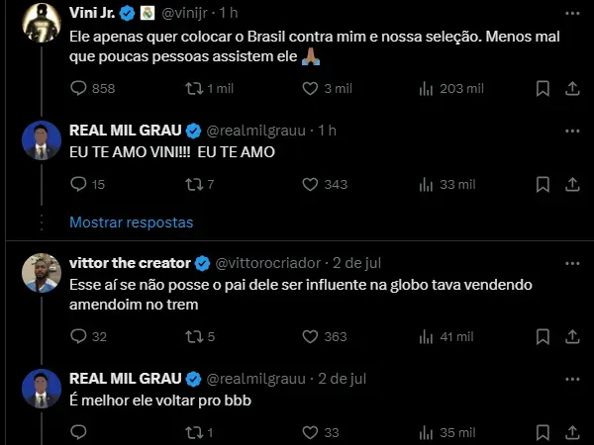This screenshot has height=445, width=594.
Task: Like the "EU TE AMO VINI" reply
Action: 310,184
